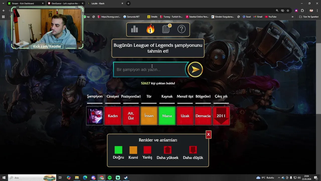Image resolution: width=321 pixels, height=181 pixels.
Task: Open the question mark help icon
Action: tap(182, 29)
